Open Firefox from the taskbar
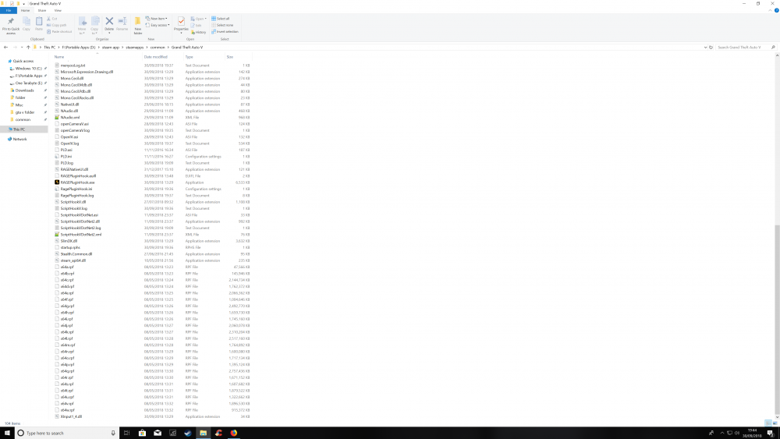The image size is (780, 439). coord(233,433)
